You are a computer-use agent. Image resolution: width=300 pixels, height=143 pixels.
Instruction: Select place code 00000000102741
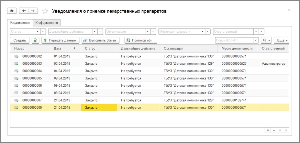238,100
